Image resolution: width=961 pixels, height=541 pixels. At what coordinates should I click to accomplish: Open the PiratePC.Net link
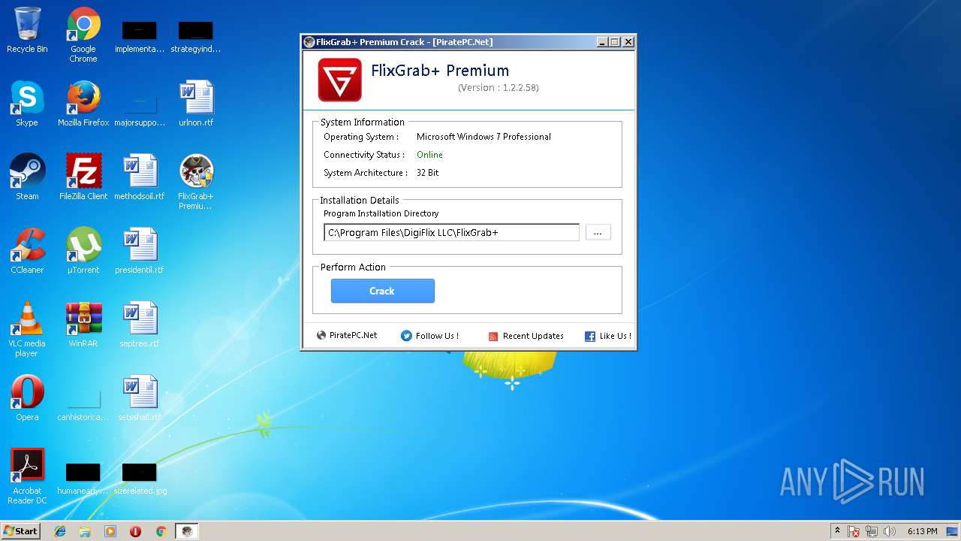coord(347,336)
